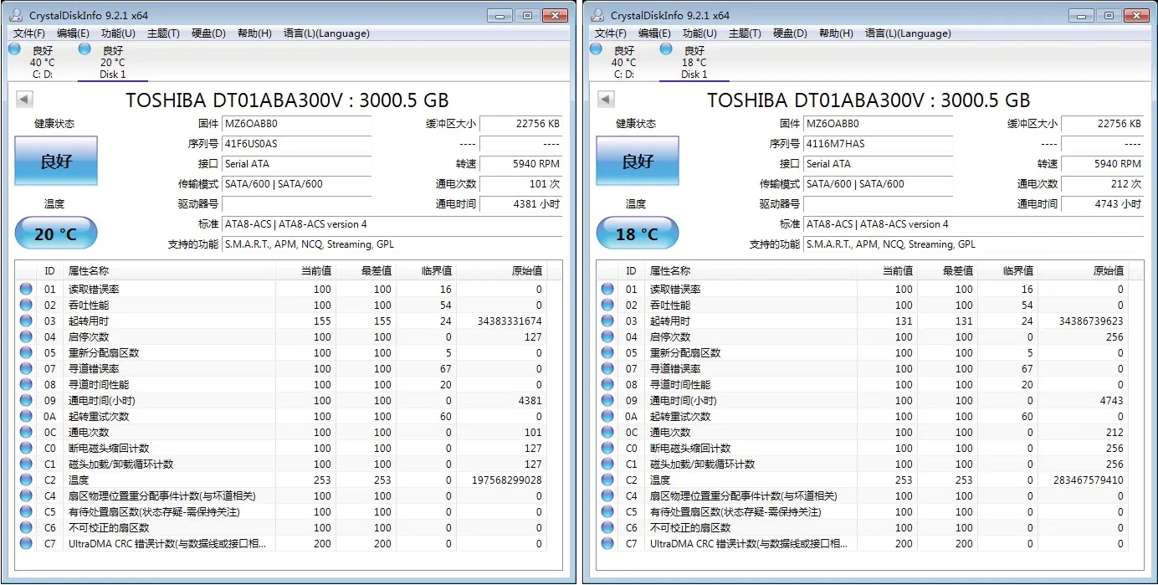Click the health orb above 18 °C in right window

pos(666,49)
